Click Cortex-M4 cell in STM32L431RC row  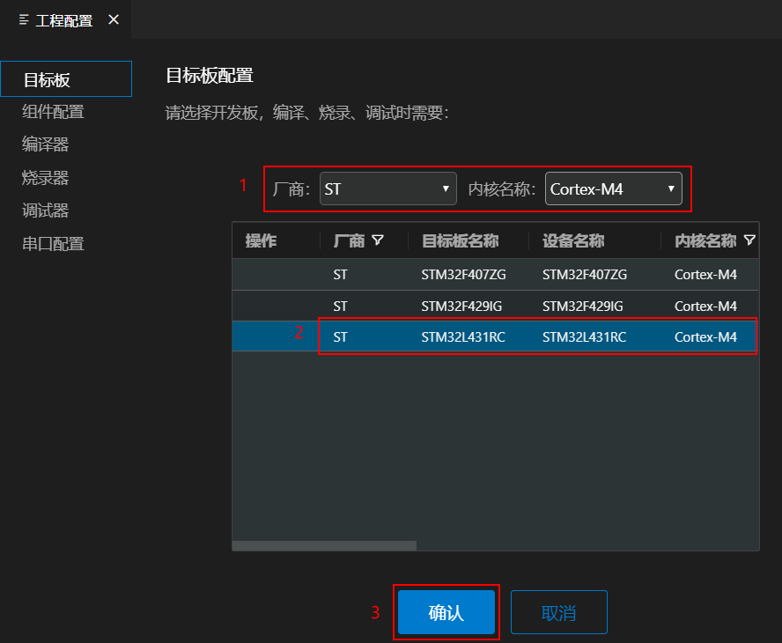point(705,337)
